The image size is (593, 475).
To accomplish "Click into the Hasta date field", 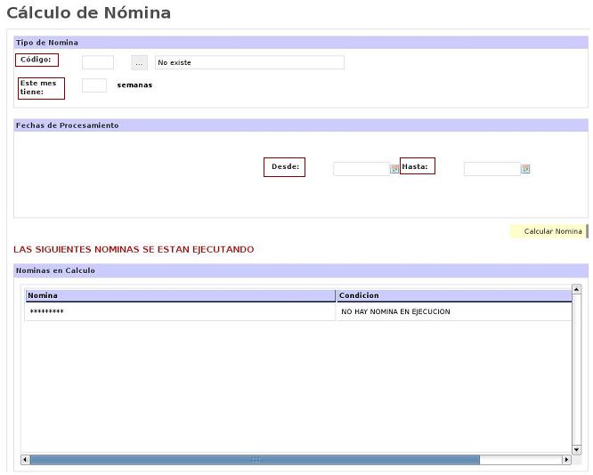I will tap(491, 169).
